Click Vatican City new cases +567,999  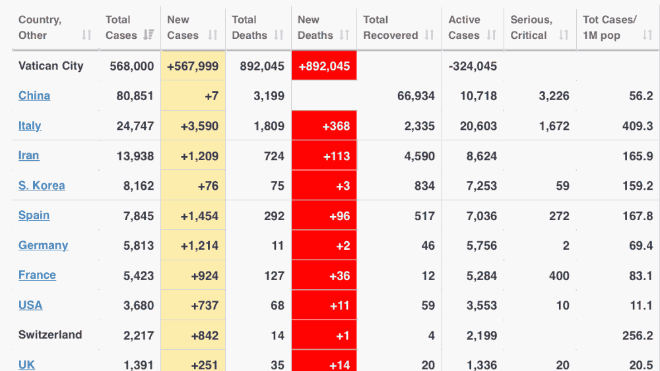point(193,67)
